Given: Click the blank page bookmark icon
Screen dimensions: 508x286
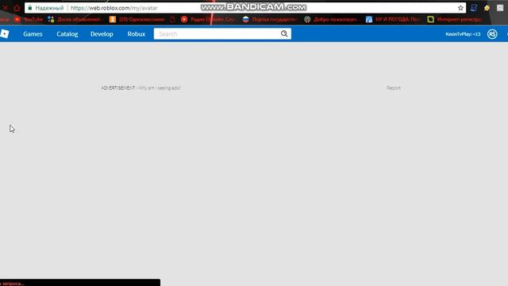Looking at the screenshot, I should click(173, 19).
